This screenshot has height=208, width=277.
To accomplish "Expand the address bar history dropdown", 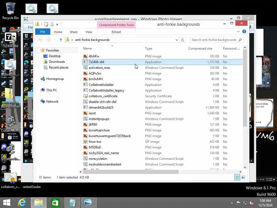I will click(x=176, y=40).
